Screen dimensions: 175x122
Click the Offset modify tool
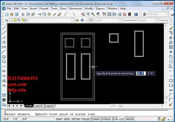coord(171,42)
